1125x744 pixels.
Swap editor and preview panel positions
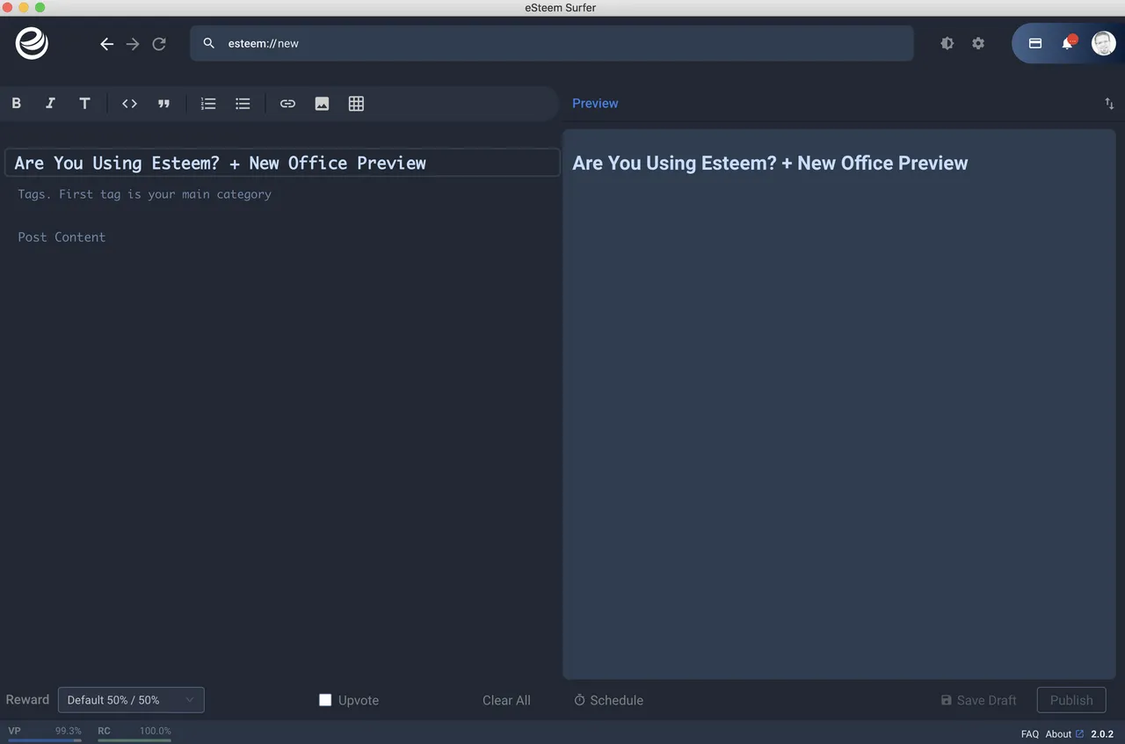(1108, 104)
